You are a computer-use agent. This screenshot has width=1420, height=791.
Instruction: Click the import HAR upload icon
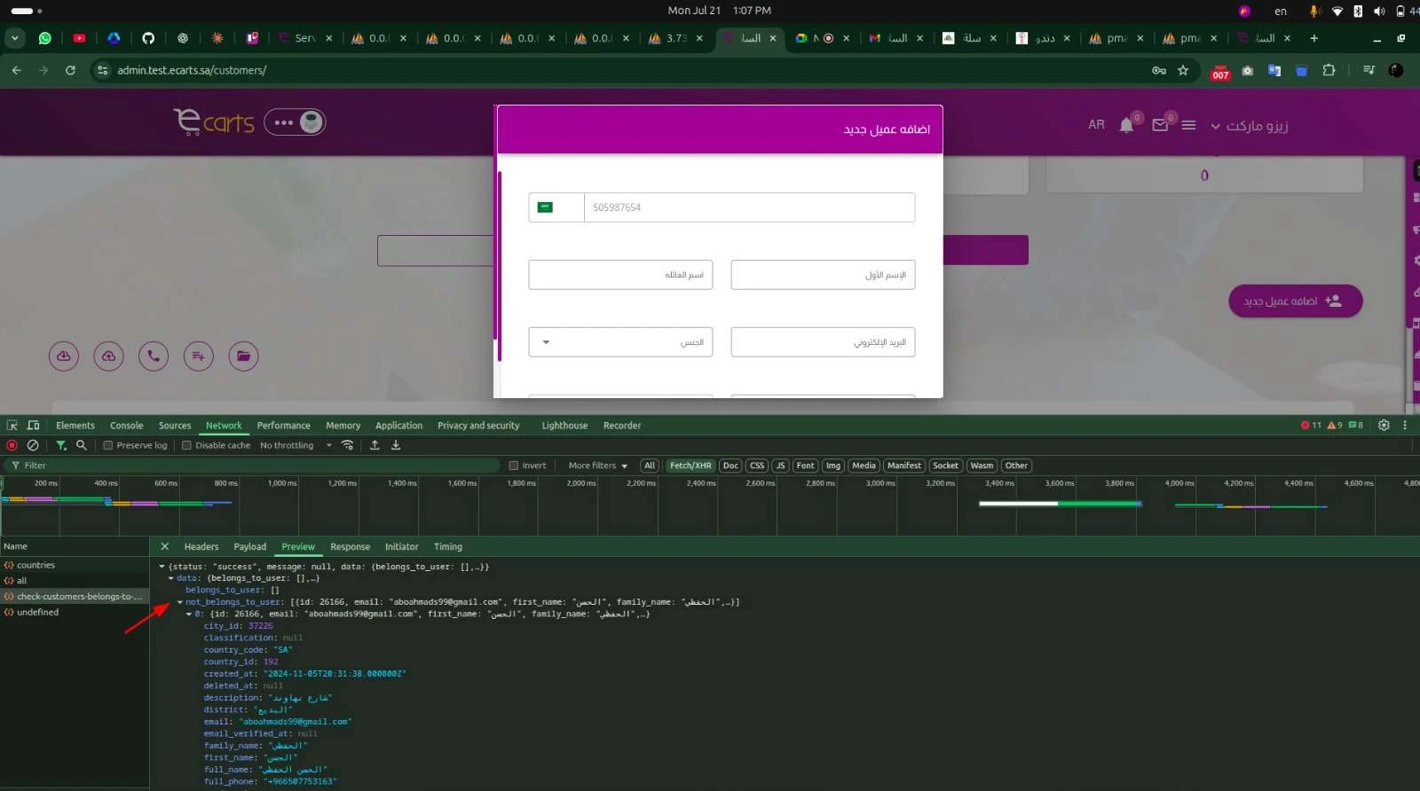pyautogui.click(x=375, y=445)
